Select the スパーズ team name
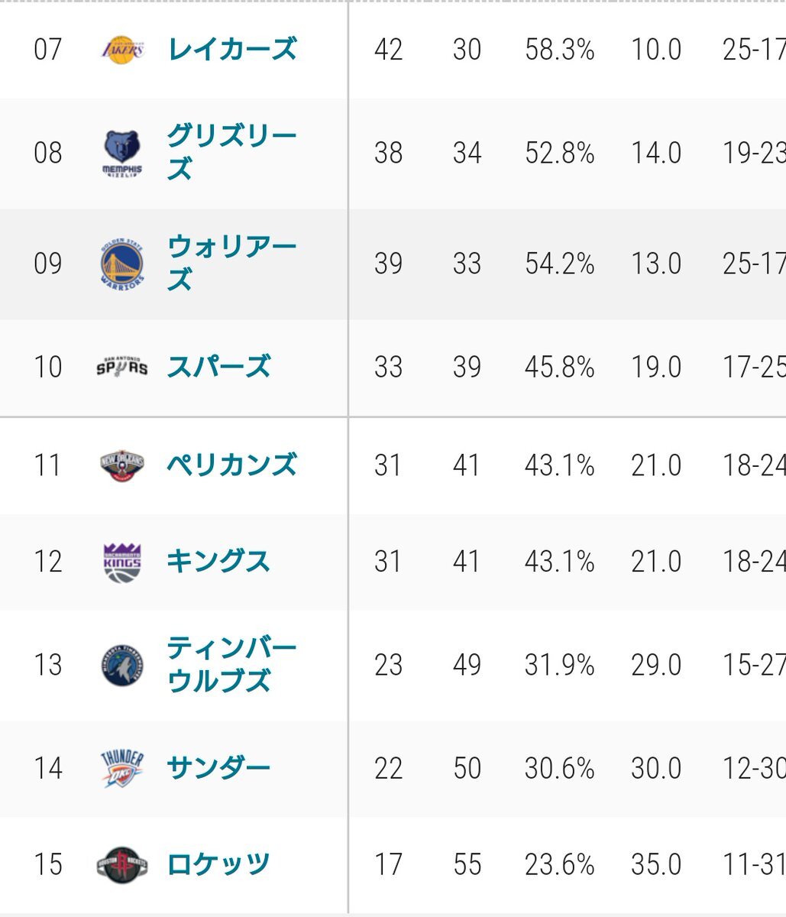This screenshot has height=917, width=786. coord(218,367)
